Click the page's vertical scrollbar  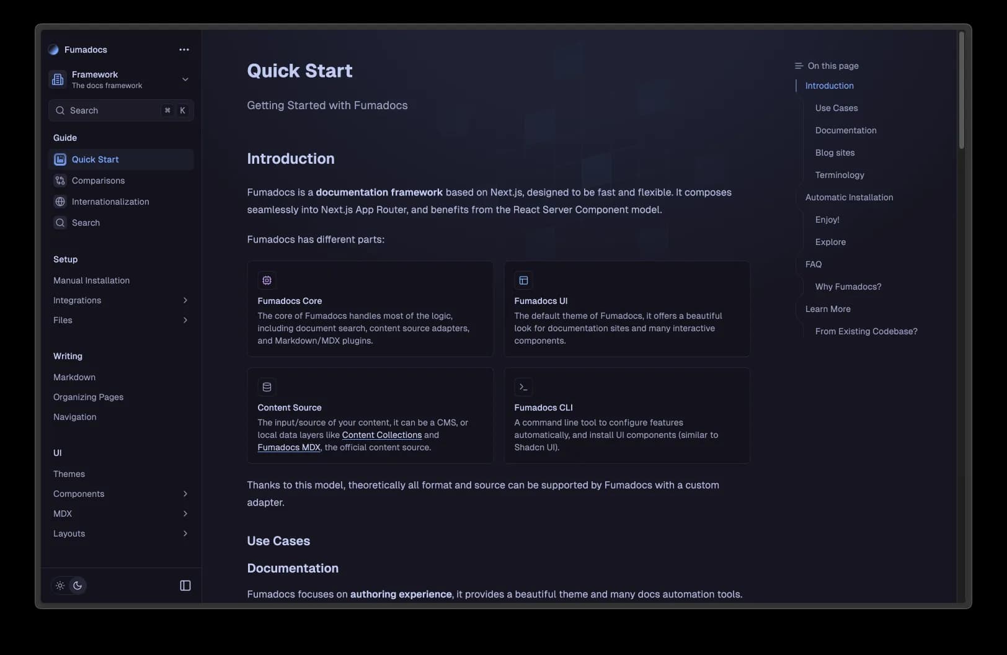(962, 91)
